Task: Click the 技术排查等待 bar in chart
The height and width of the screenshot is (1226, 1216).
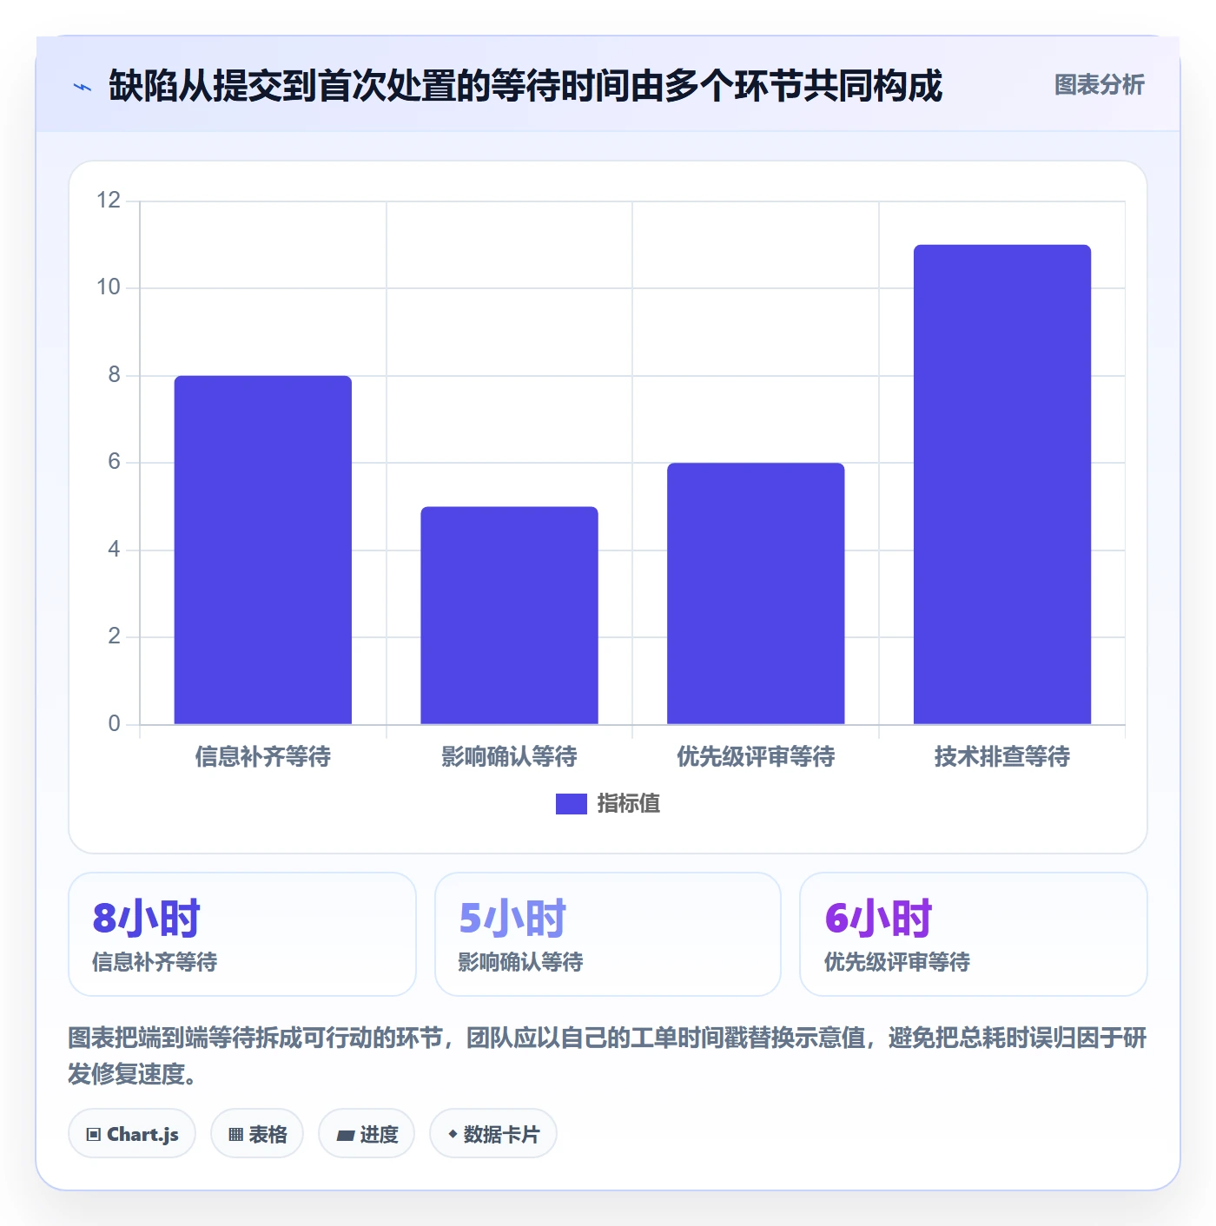Action: coord(1002,484)
